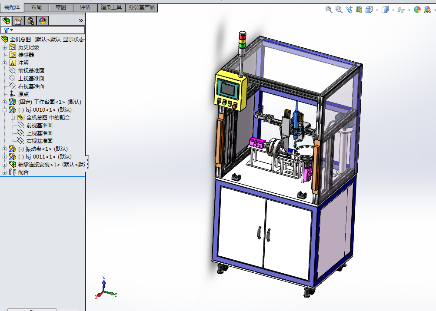Expand the 振动盘<1> component
Viewport: 436px width, 311px height.
[x=4, y=149]
